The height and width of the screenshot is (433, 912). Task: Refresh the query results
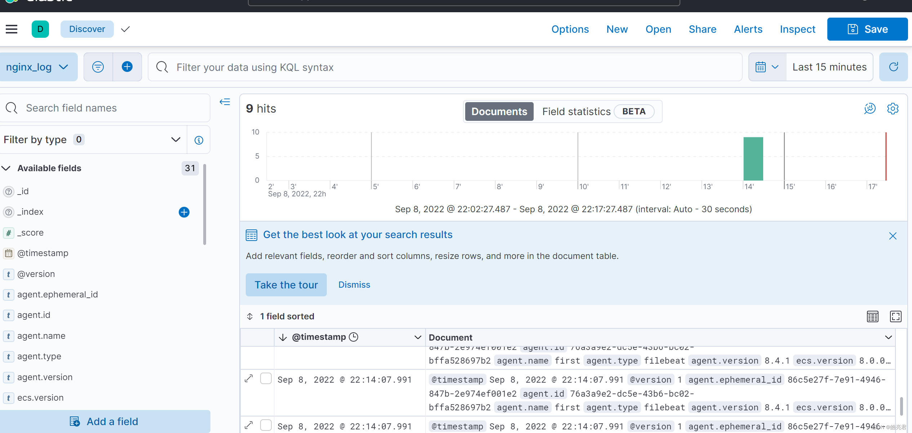click(x=894, y=67)
